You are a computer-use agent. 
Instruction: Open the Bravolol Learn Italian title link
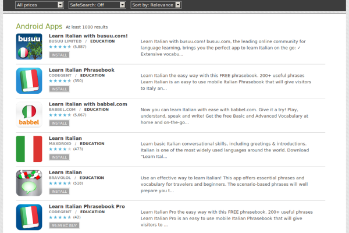click(65, 172)
